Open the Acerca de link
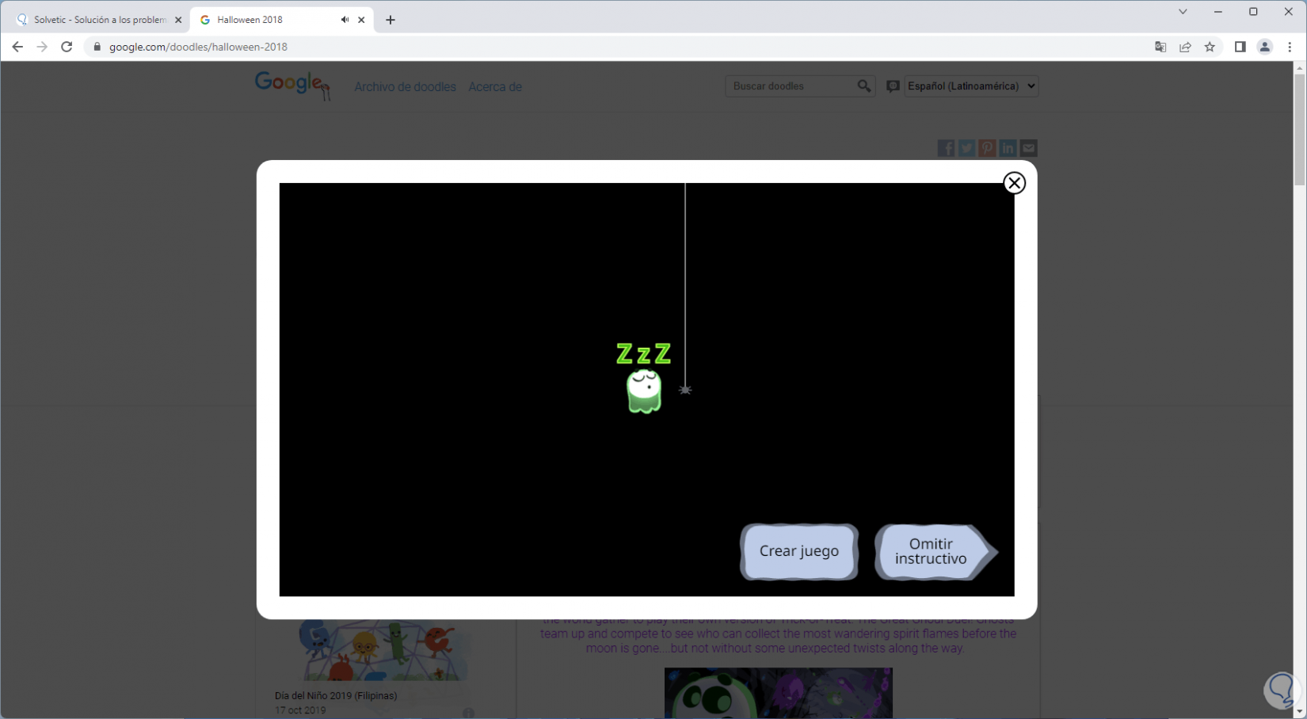The image size is (1307, 719). [495, 87]
